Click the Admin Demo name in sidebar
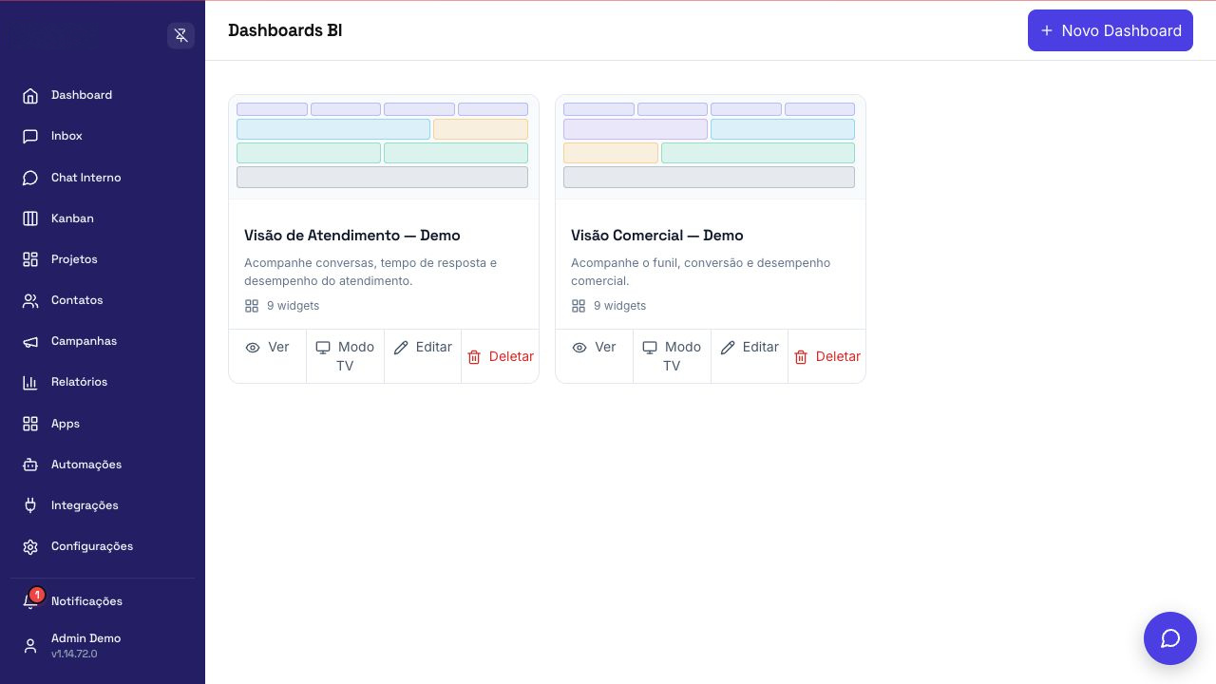Viewport: 1216px width, 684px height. pos(85,638)
